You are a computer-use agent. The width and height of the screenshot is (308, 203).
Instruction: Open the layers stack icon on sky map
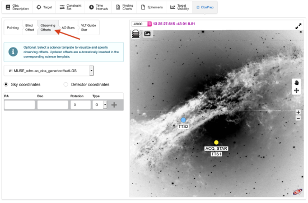(x=136, y=34)
